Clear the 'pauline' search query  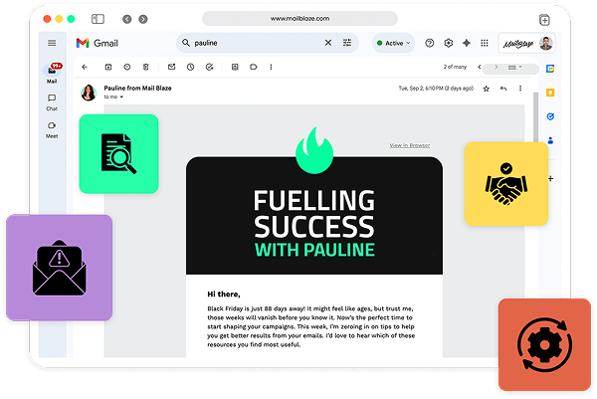pos(328,43)
